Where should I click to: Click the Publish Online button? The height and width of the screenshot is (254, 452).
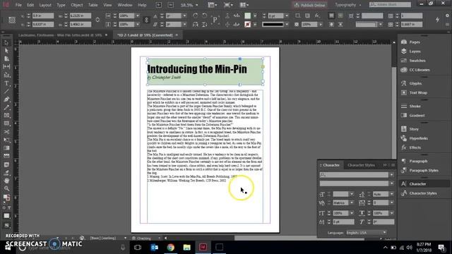click(x=310, y=5)
